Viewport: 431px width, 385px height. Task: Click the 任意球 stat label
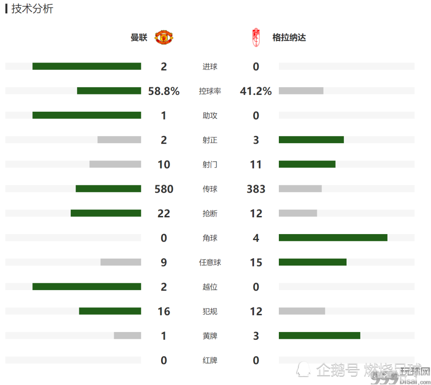coord(210,263)
